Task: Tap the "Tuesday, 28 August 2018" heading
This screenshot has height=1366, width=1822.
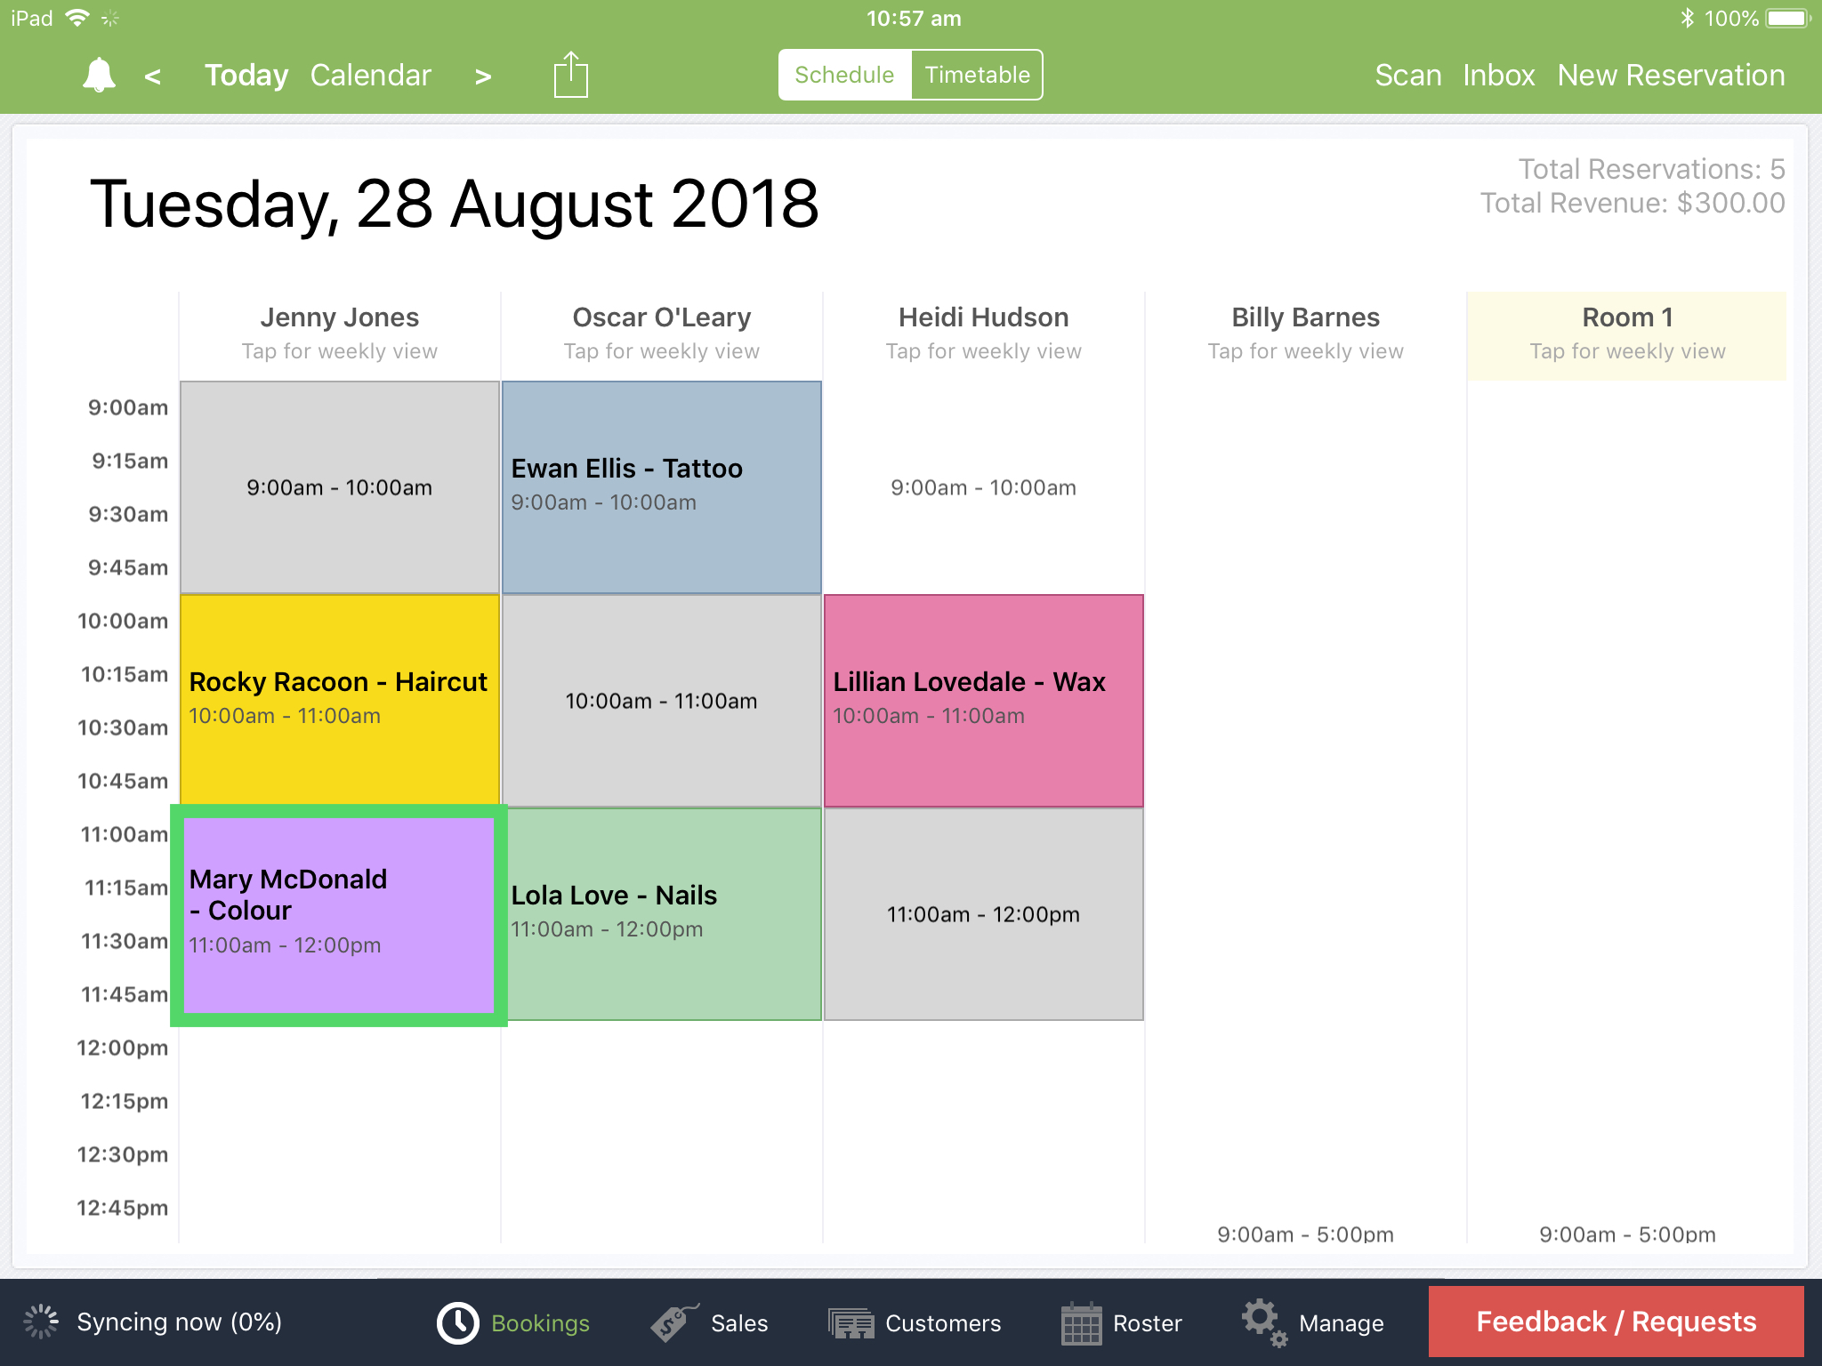Action: (454, 205)
